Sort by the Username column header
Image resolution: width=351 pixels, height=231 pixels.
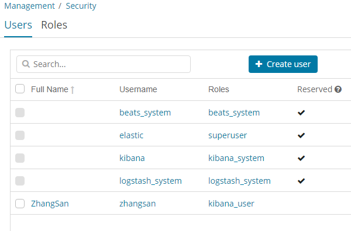pyautogui.click(x=138, y=89)
